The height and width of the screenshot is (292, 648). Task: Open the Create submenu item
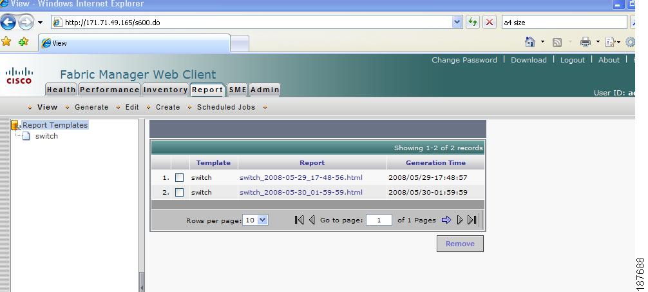click(x=167, y=107)
